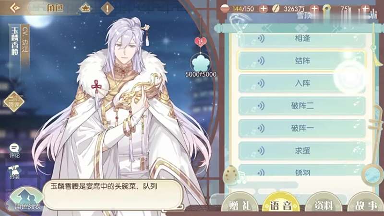Play the 结阵 voice line
The height and width of the screenshot is (216, 384).
click(x=302, y=61)
